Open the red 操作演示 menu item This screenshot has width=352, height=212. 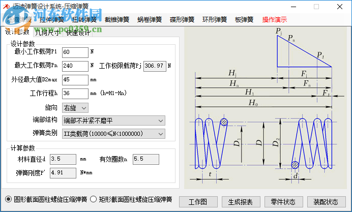(x=275, y=19)
